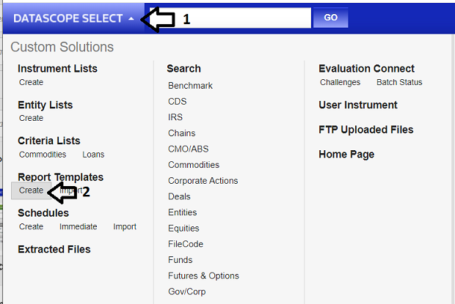Go to FTP Uploaded Files
Viewport: 455px width, 304px height.
(365, 130)
